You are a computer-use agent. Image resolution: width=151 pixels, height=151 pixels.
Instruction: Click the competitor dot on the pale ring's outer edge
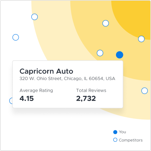click(x=34, y=17)
